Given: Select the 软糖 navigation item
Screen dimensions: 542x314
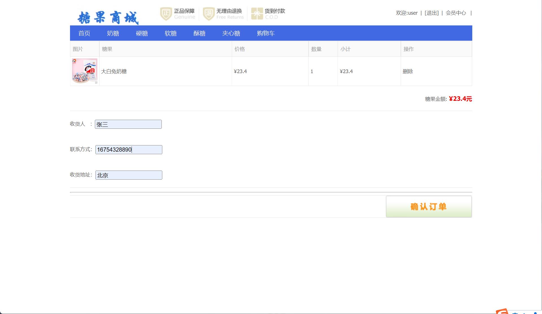Looking at the screenshot, I should pyautogui.click(x=171, y=33).
